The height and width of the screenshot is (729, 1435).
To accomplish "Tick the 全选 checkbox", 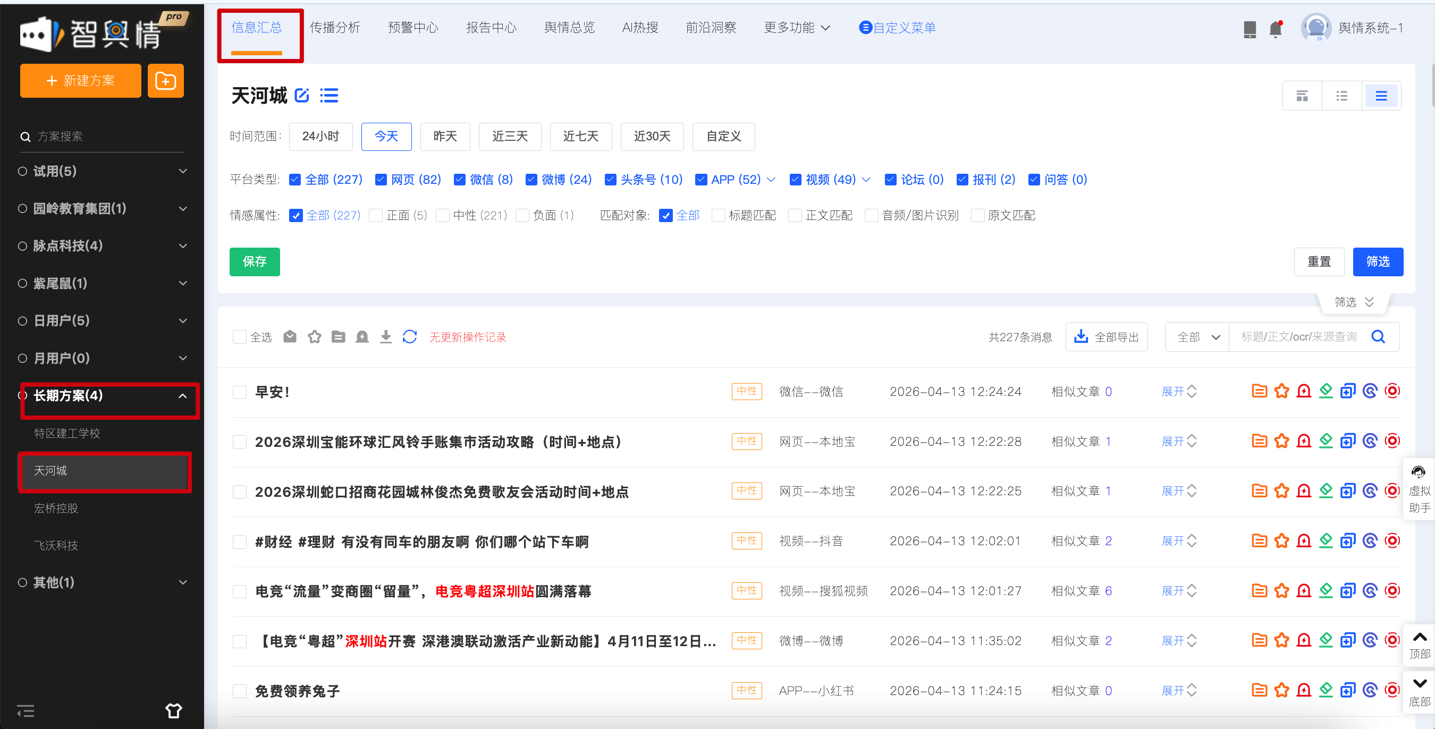I will pos(240,336).
